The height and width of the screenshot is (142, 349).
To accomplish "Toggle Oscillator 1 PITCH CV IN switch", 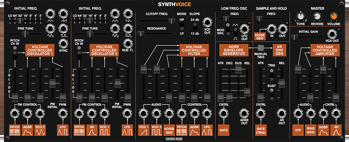I will point(15,55).
